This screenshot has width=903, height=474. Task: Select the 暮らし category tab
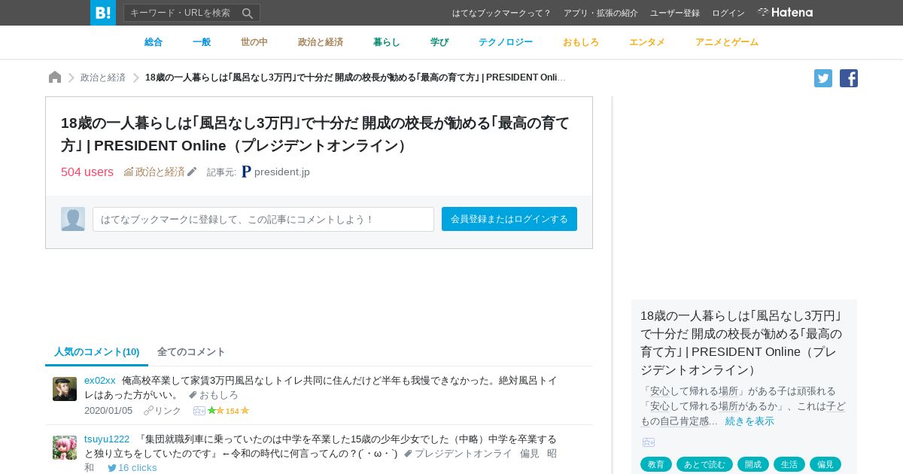pos(387,42)
